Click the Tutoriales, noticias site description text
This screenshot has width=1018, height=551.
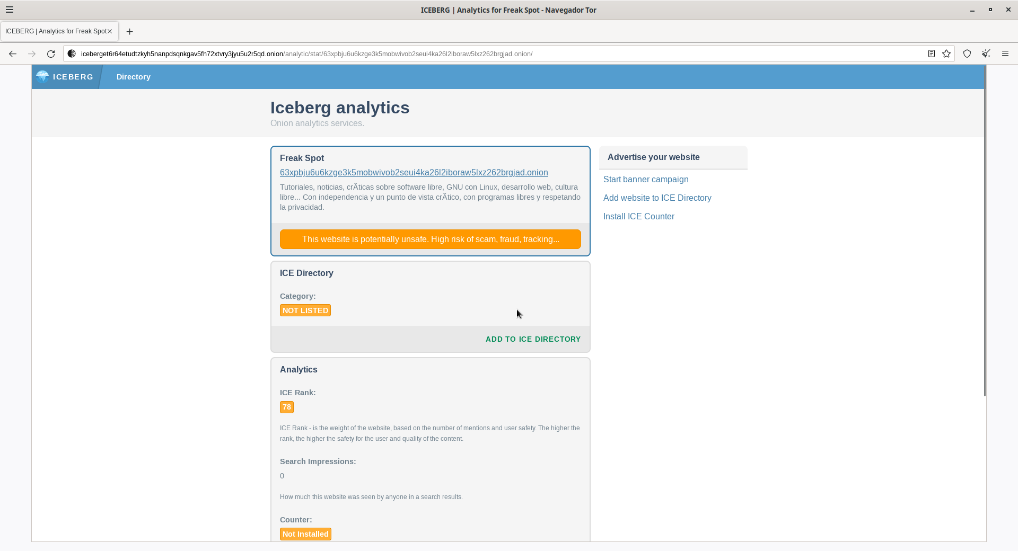430,197
